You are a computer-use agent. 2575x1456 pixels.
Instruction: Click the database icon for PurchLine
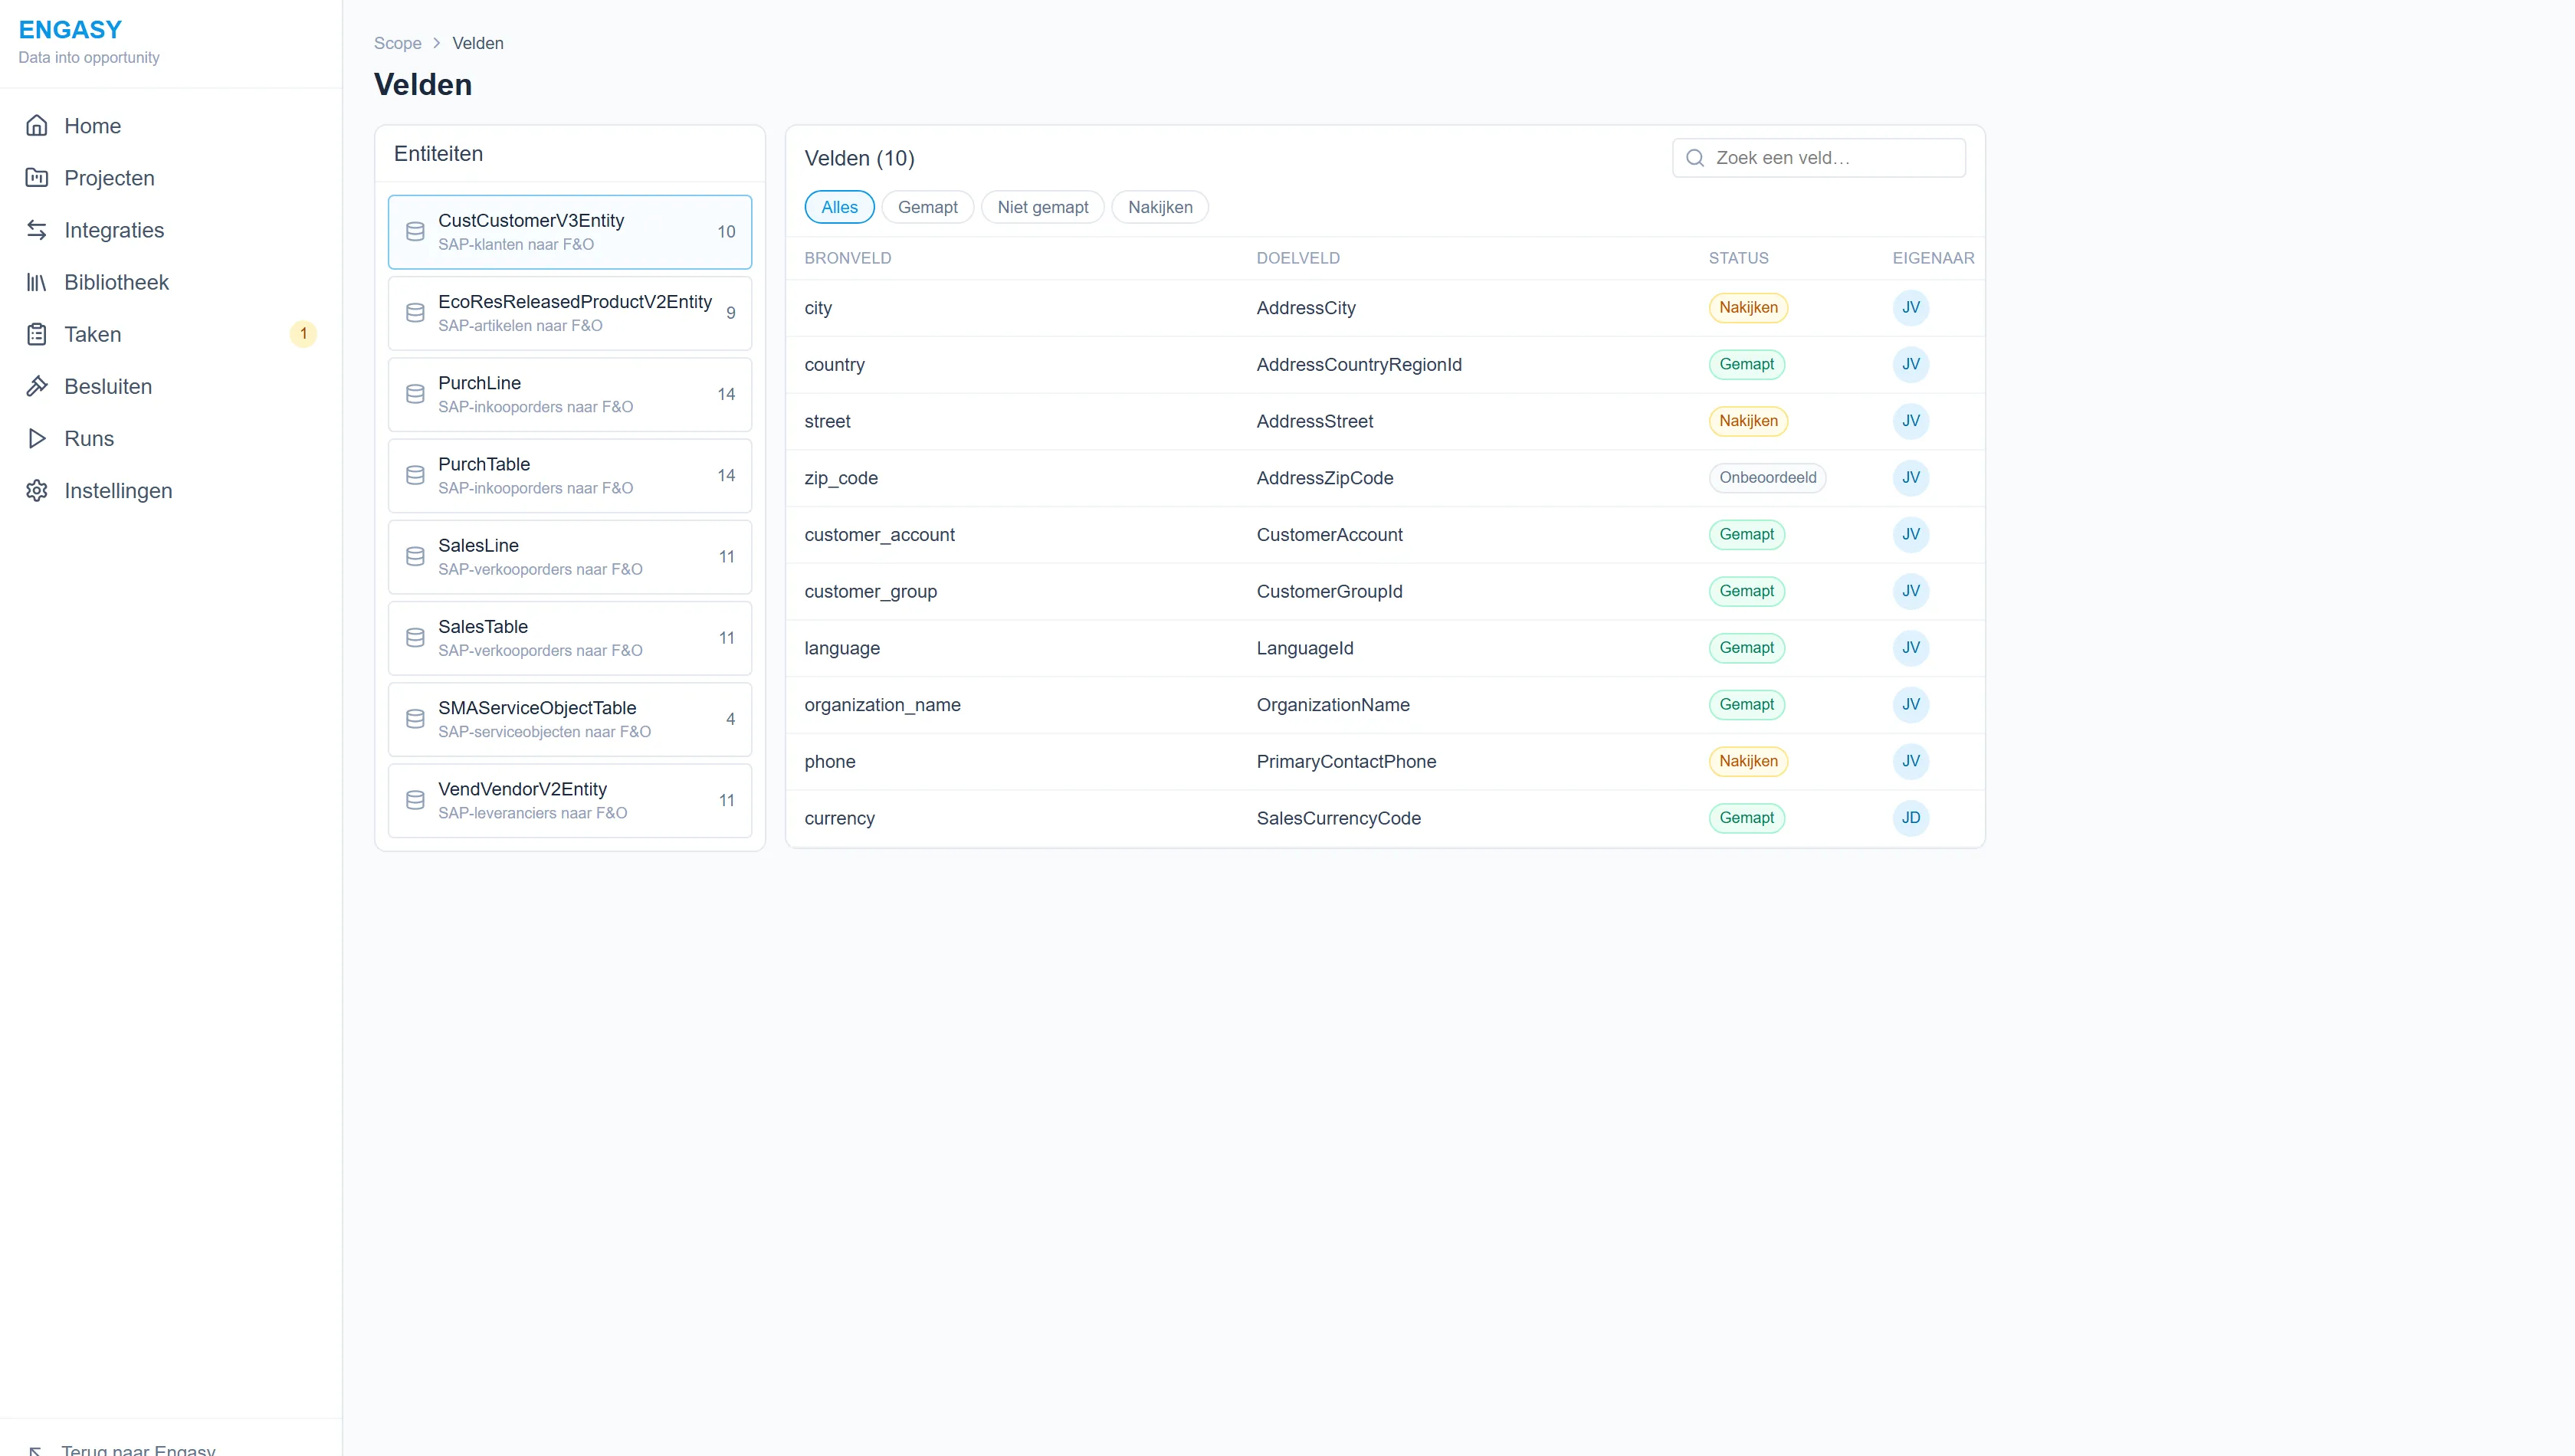coord(415,394)
